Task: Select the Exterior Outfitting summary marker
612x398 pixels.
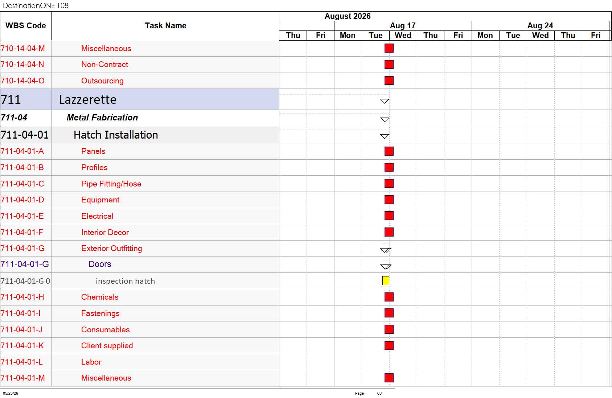Action: [386, 250]
